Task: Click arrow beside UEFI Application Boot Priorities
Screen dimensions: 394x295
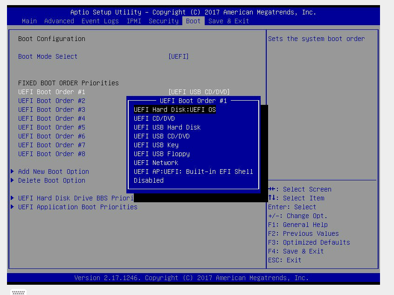Action: (12, 207)
